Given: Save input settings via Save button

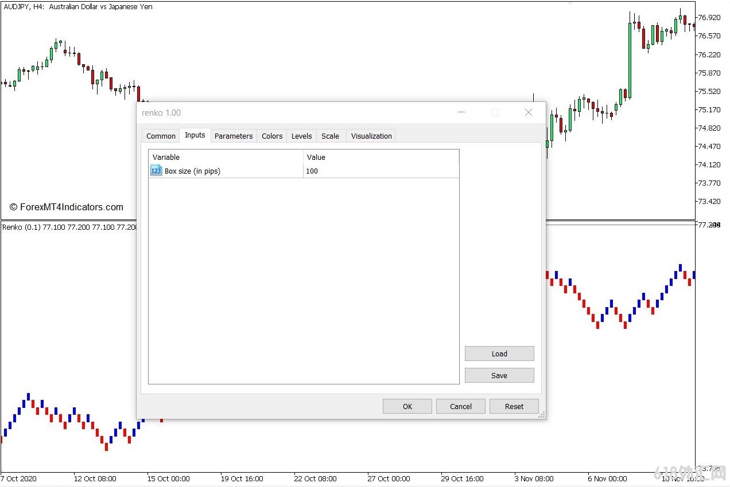Looking at the screenshot, I should 499,375.
